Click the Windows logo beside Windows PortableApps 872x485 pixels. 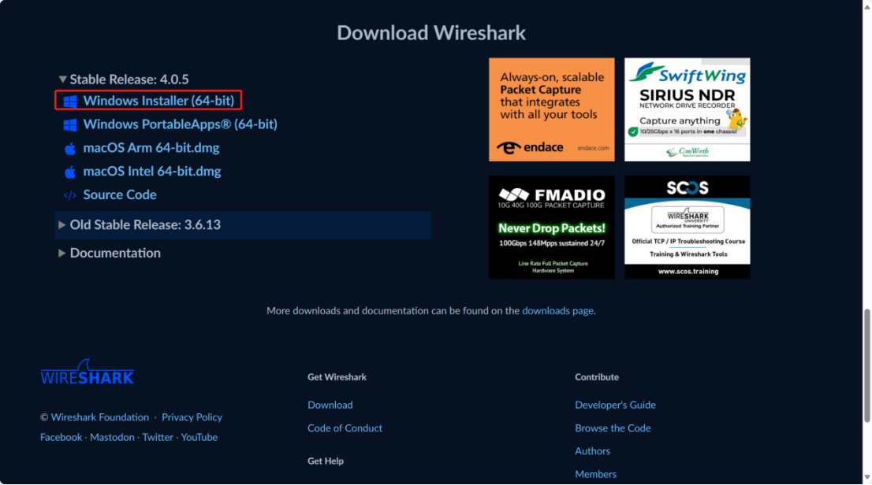[70, 124]
